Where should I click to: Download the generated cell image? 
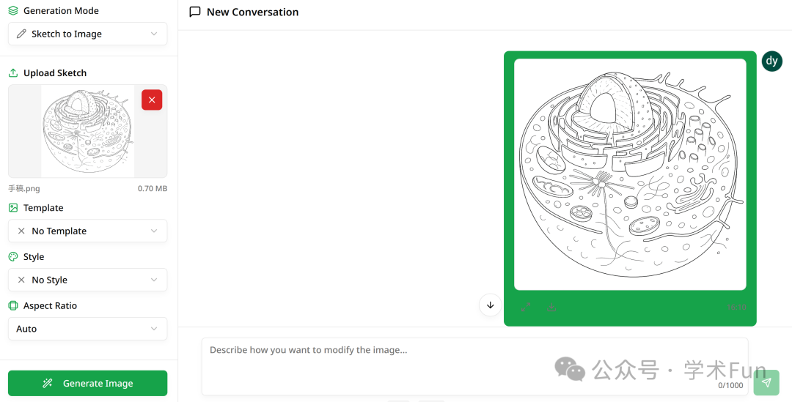(x=551, y=308)
